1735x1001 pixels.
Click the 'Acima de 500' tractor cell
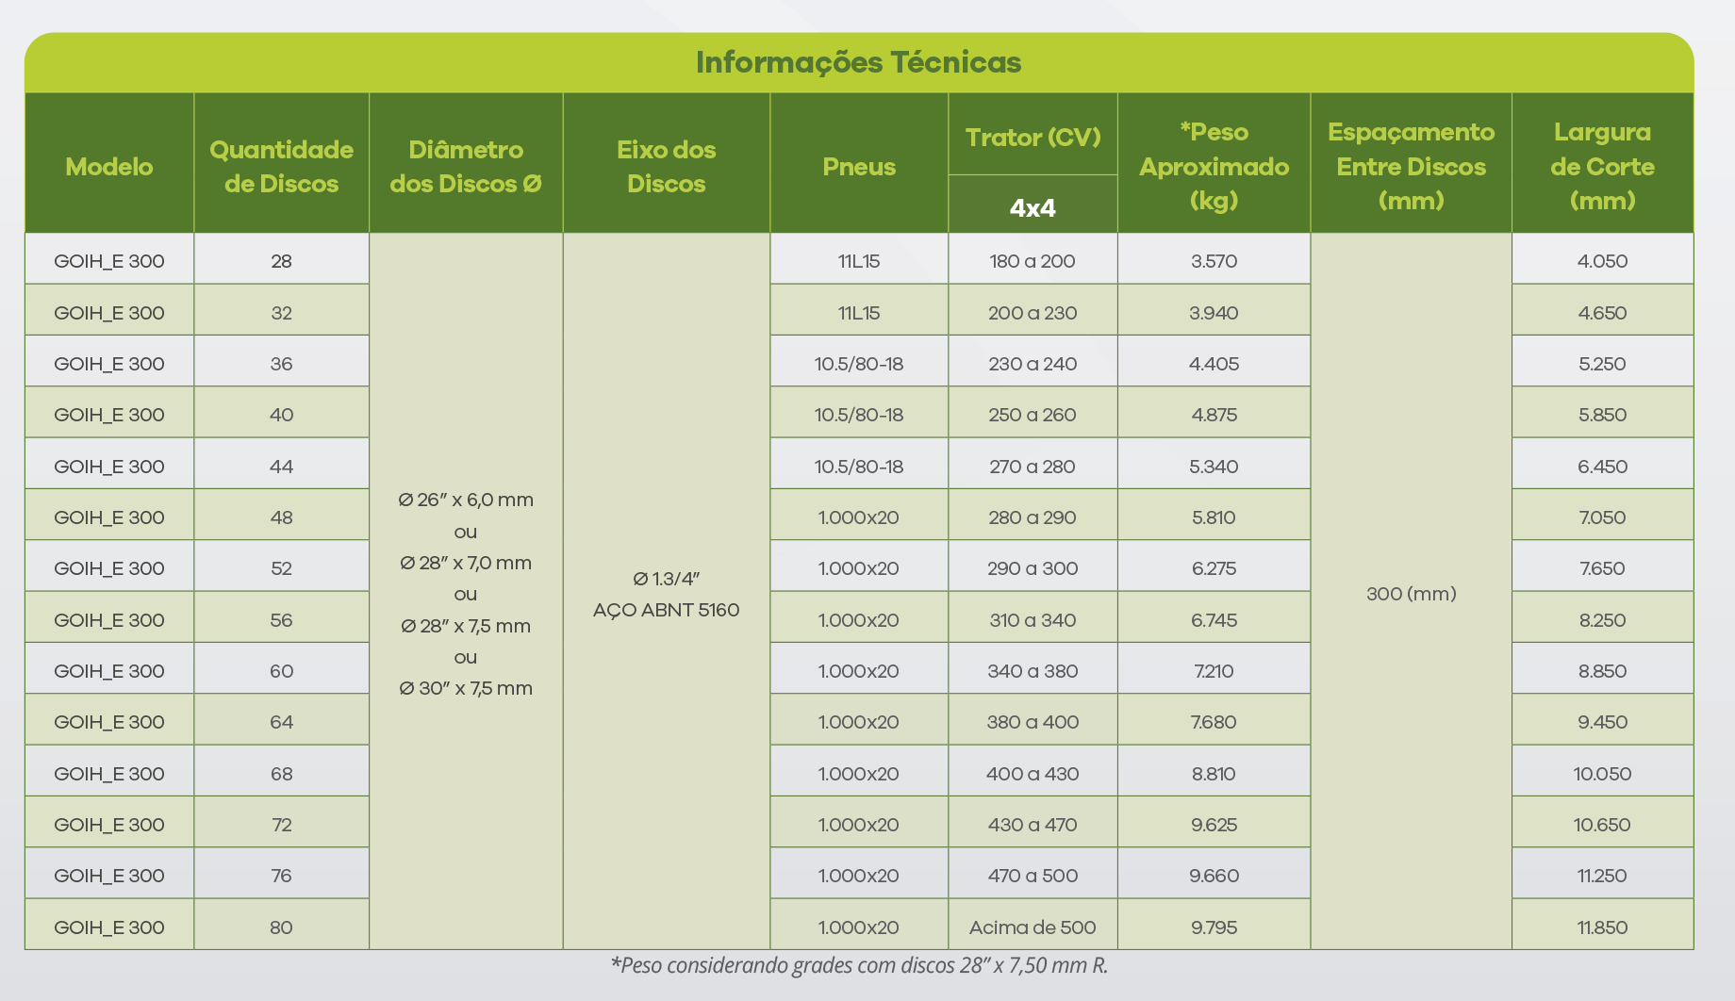pos(1033,927)
